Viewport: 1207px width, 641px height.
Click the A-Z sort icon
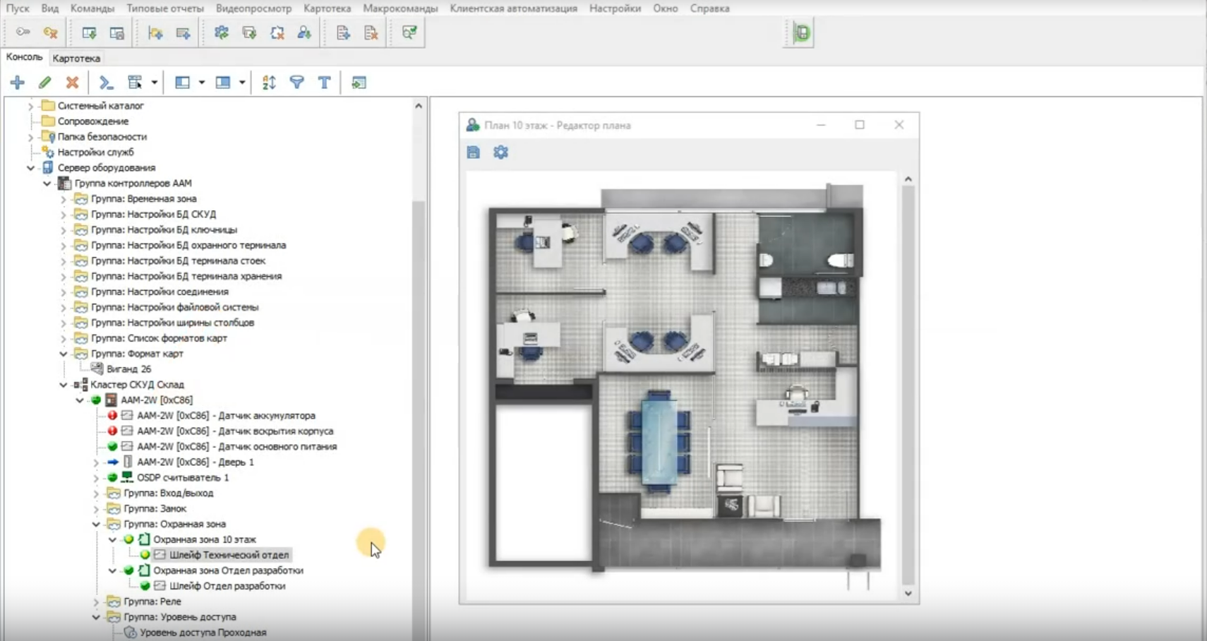pyautogui.click(x=269, y=83)
